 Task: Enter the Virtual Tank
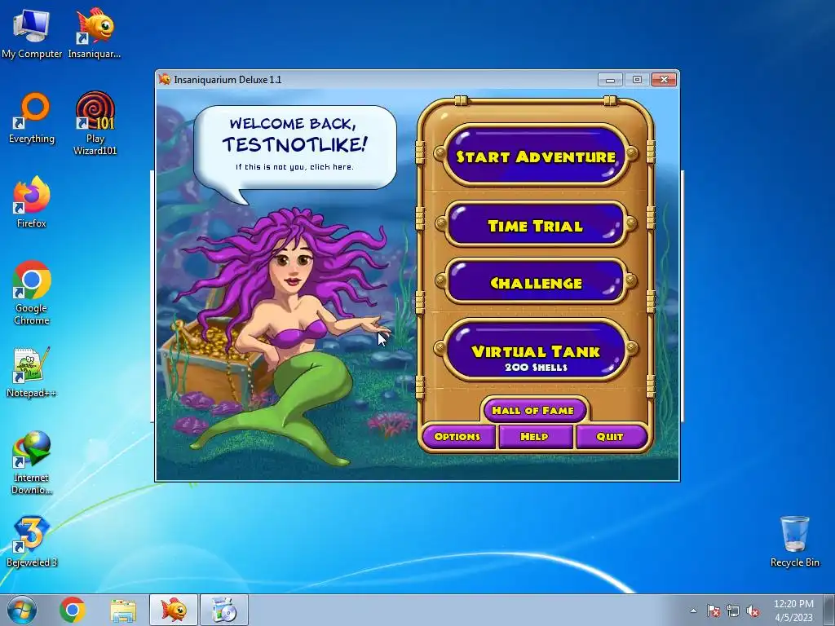coord(535,351)
